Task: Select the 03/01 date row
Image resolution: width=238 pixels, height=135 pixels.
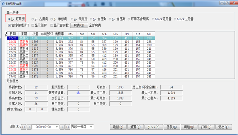Action: (x=81, y=73)
